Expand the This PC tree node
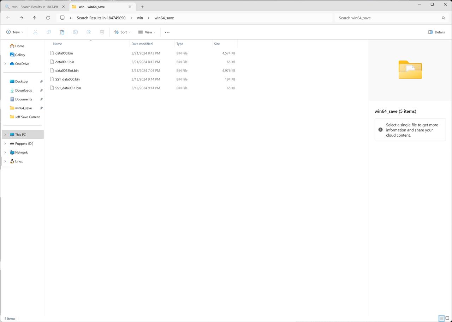The height and width of the screenshot is (322, 452). tap(5, 135)
